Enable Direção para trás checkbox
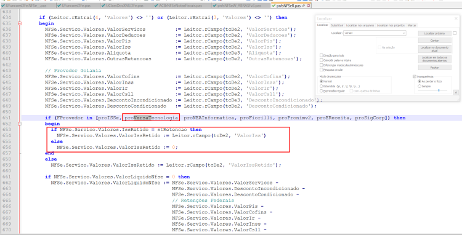462x235 pixels. 322,55
